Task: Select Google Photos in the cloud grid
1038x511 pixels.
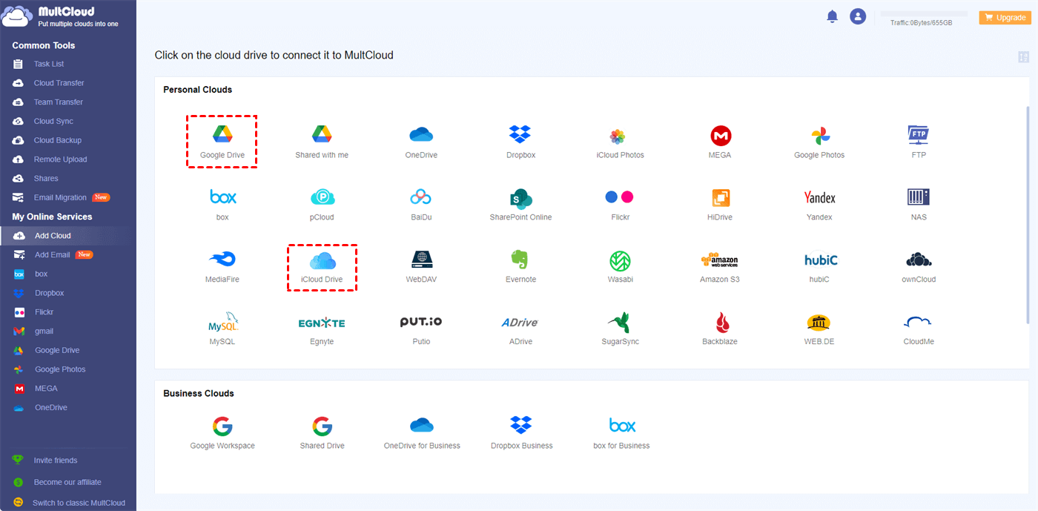Action: (819, 141)
